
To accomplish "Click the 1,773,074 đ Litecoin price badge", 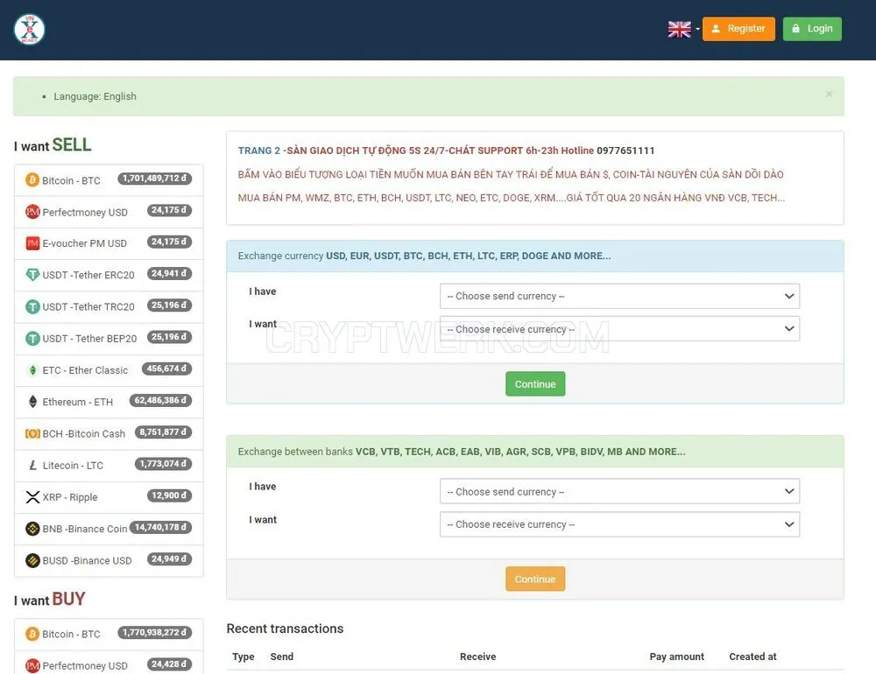I will (163, 463).
